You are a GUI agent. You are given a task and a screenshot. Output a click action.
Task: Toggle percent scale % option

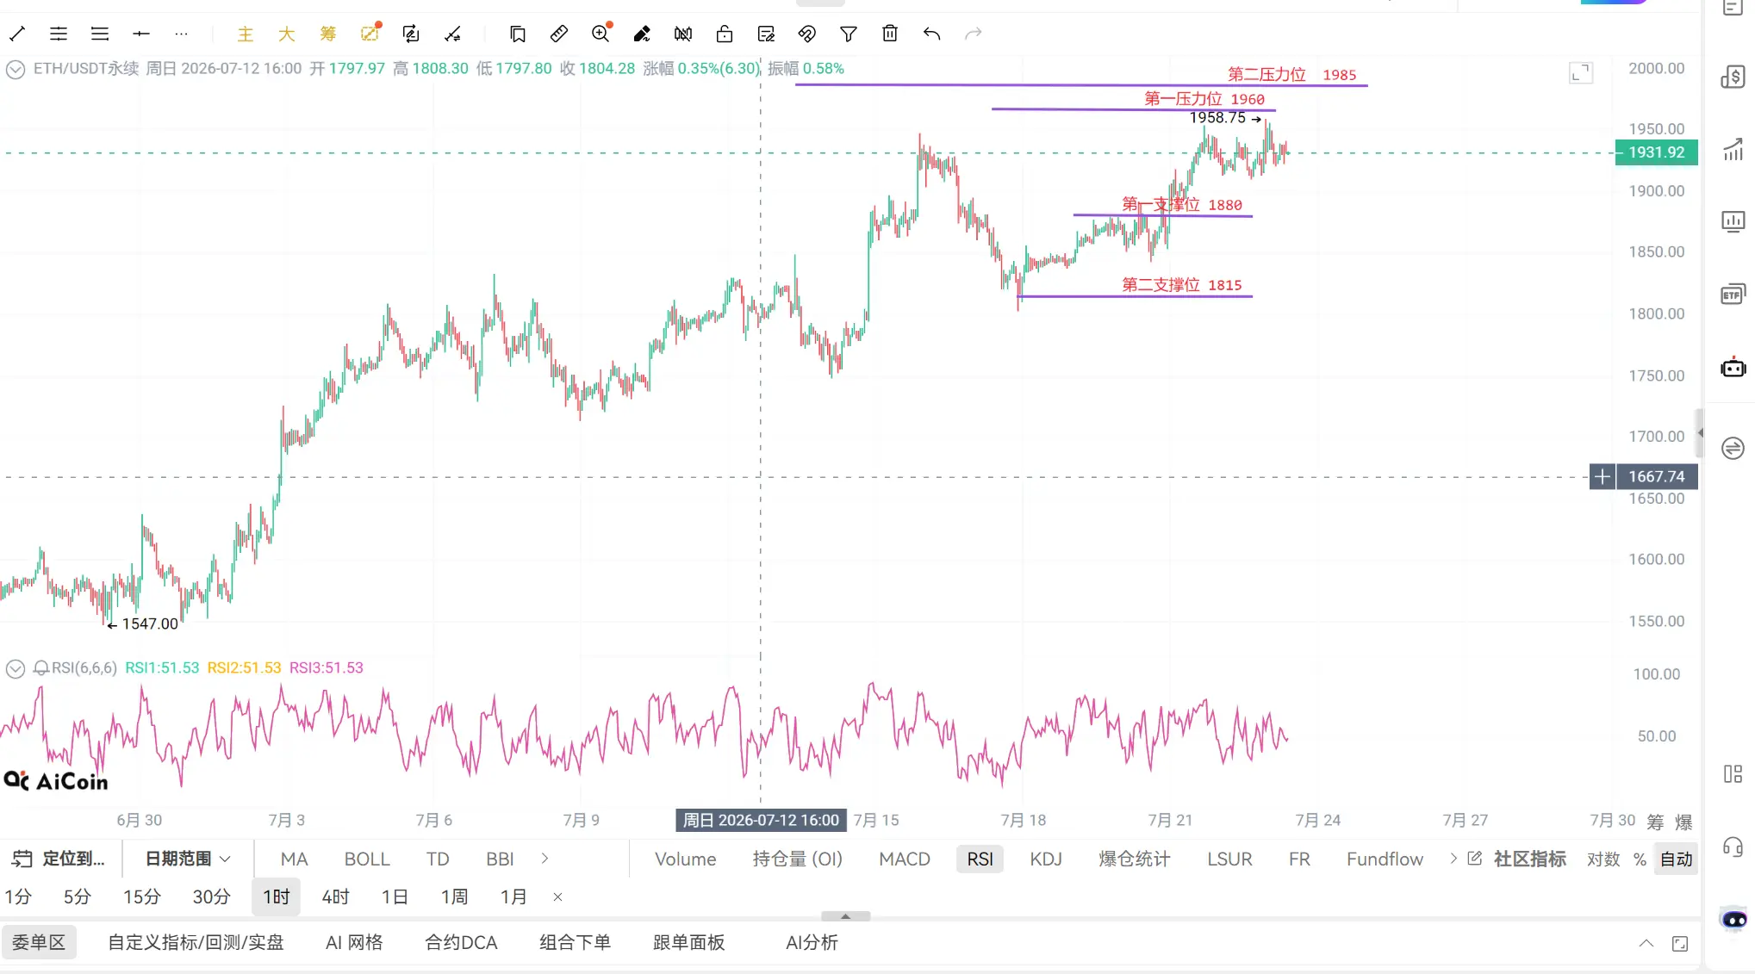1640,859
